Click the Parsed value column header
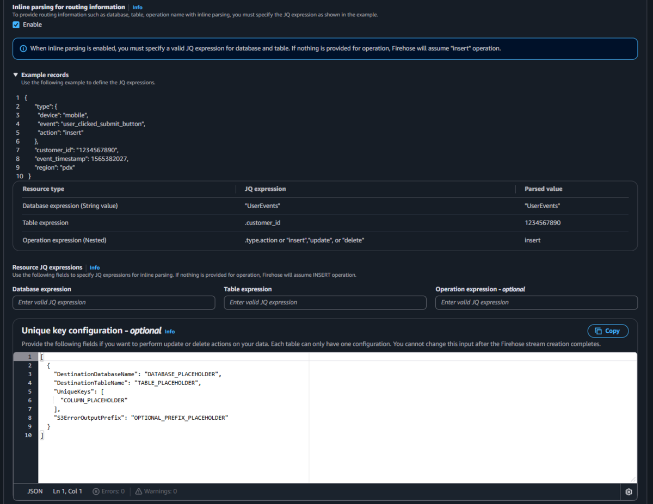 click(x=543, y=189)
